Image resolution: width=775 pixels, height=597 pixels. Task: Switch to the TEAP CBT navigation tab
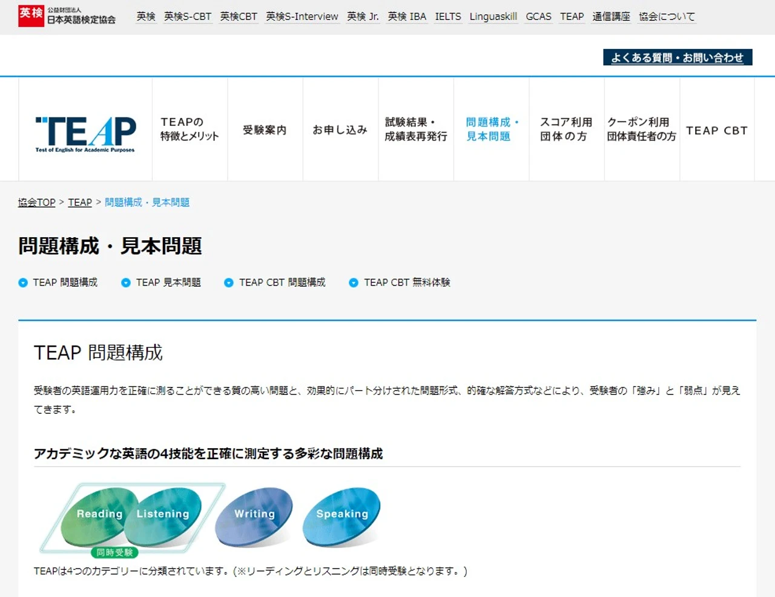click(x=717, y=129)
